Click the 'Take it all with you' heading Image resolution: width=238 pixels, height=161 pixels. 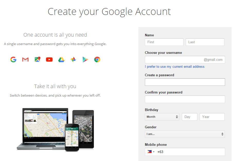[x=55, y=86]
